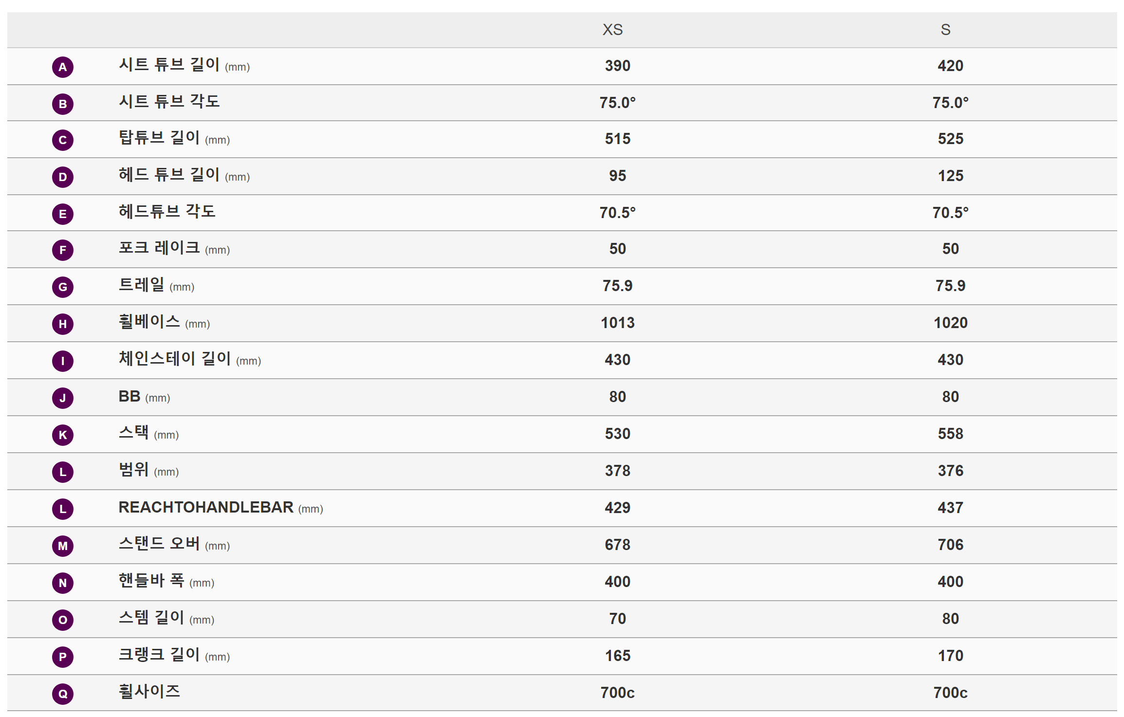This screenshot has width=1124, height=717.
Task: Click the S crank length value 170
Action: tap(950, 656)
